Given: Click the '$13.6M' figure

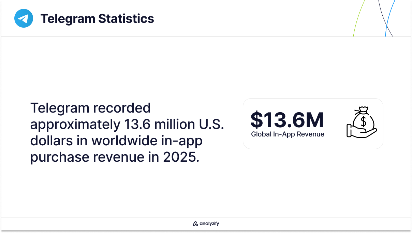Looking at the screenshot, I should [287, 119].
